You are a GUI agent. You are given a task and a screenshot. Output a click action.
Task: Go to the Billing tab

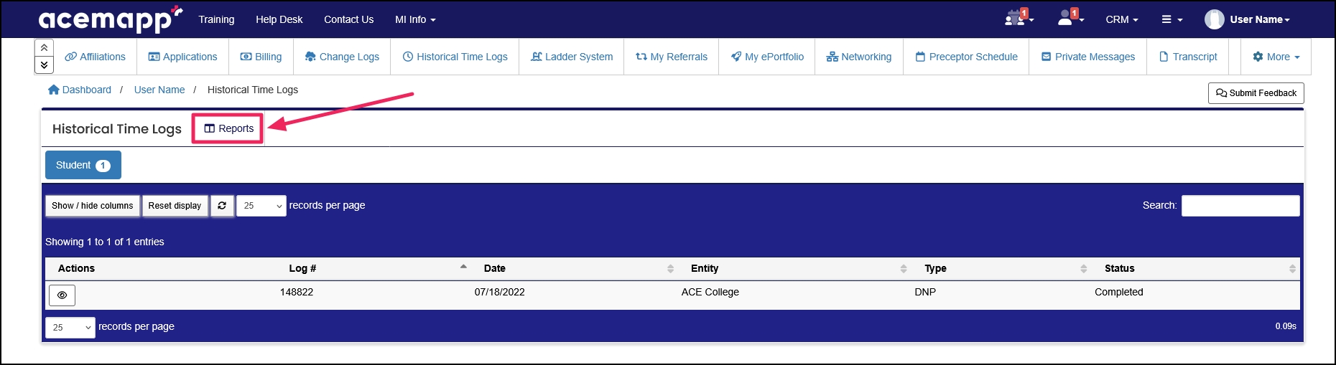tap(261, 57)
